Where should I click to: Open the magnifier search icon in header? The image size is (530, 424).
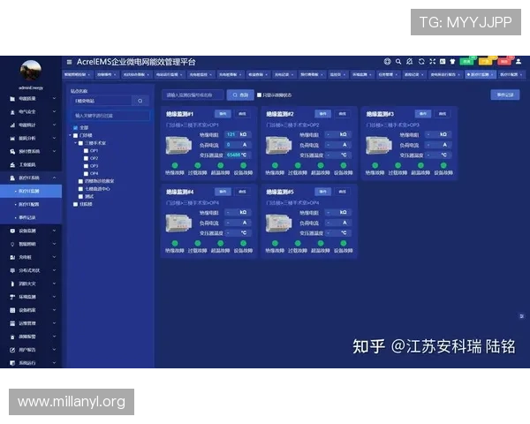(x=398, y=62)
